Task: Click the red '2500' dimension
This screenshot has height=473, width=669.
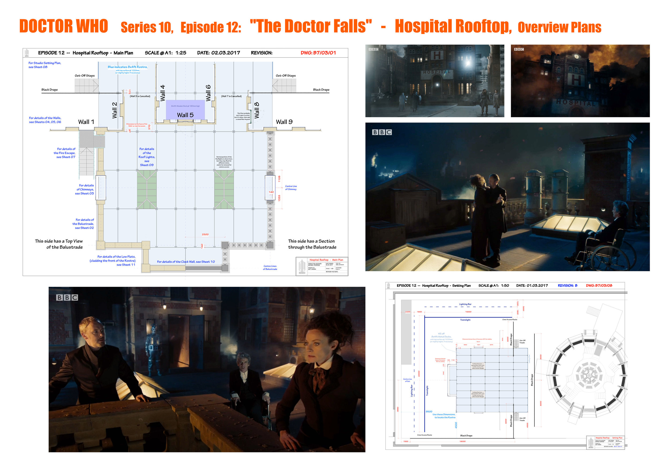Action: pos(205,234)
